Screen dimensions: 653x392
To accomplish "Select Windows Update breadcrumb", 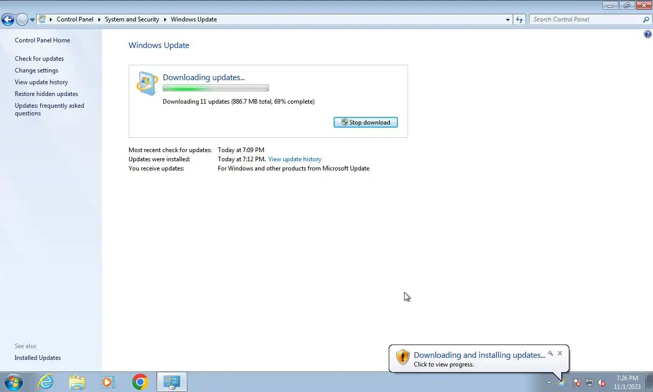I will coord(194,19).
